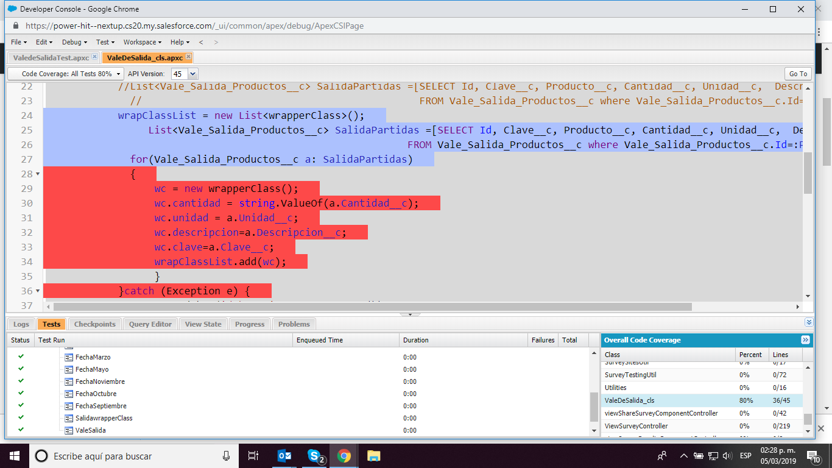
Task: Open Outlook from the taskbar
Action: coord(284,456)
